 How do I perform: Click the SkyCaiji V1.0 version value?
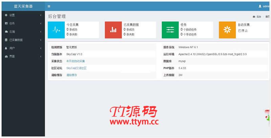pos(74,54)
